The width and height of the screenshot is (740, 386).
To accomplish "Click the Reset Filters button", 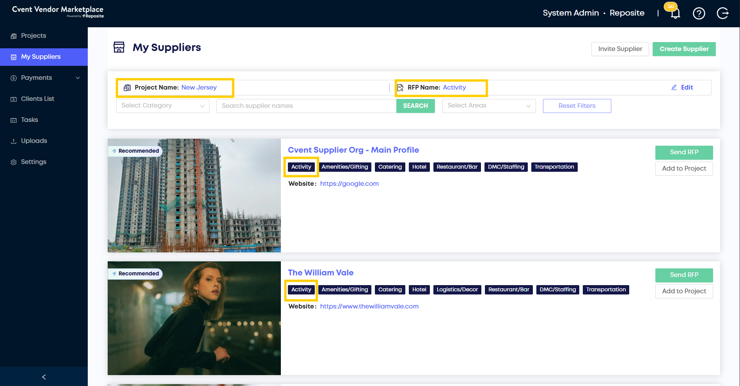I will pyautogui.click(x=577, y=106).
